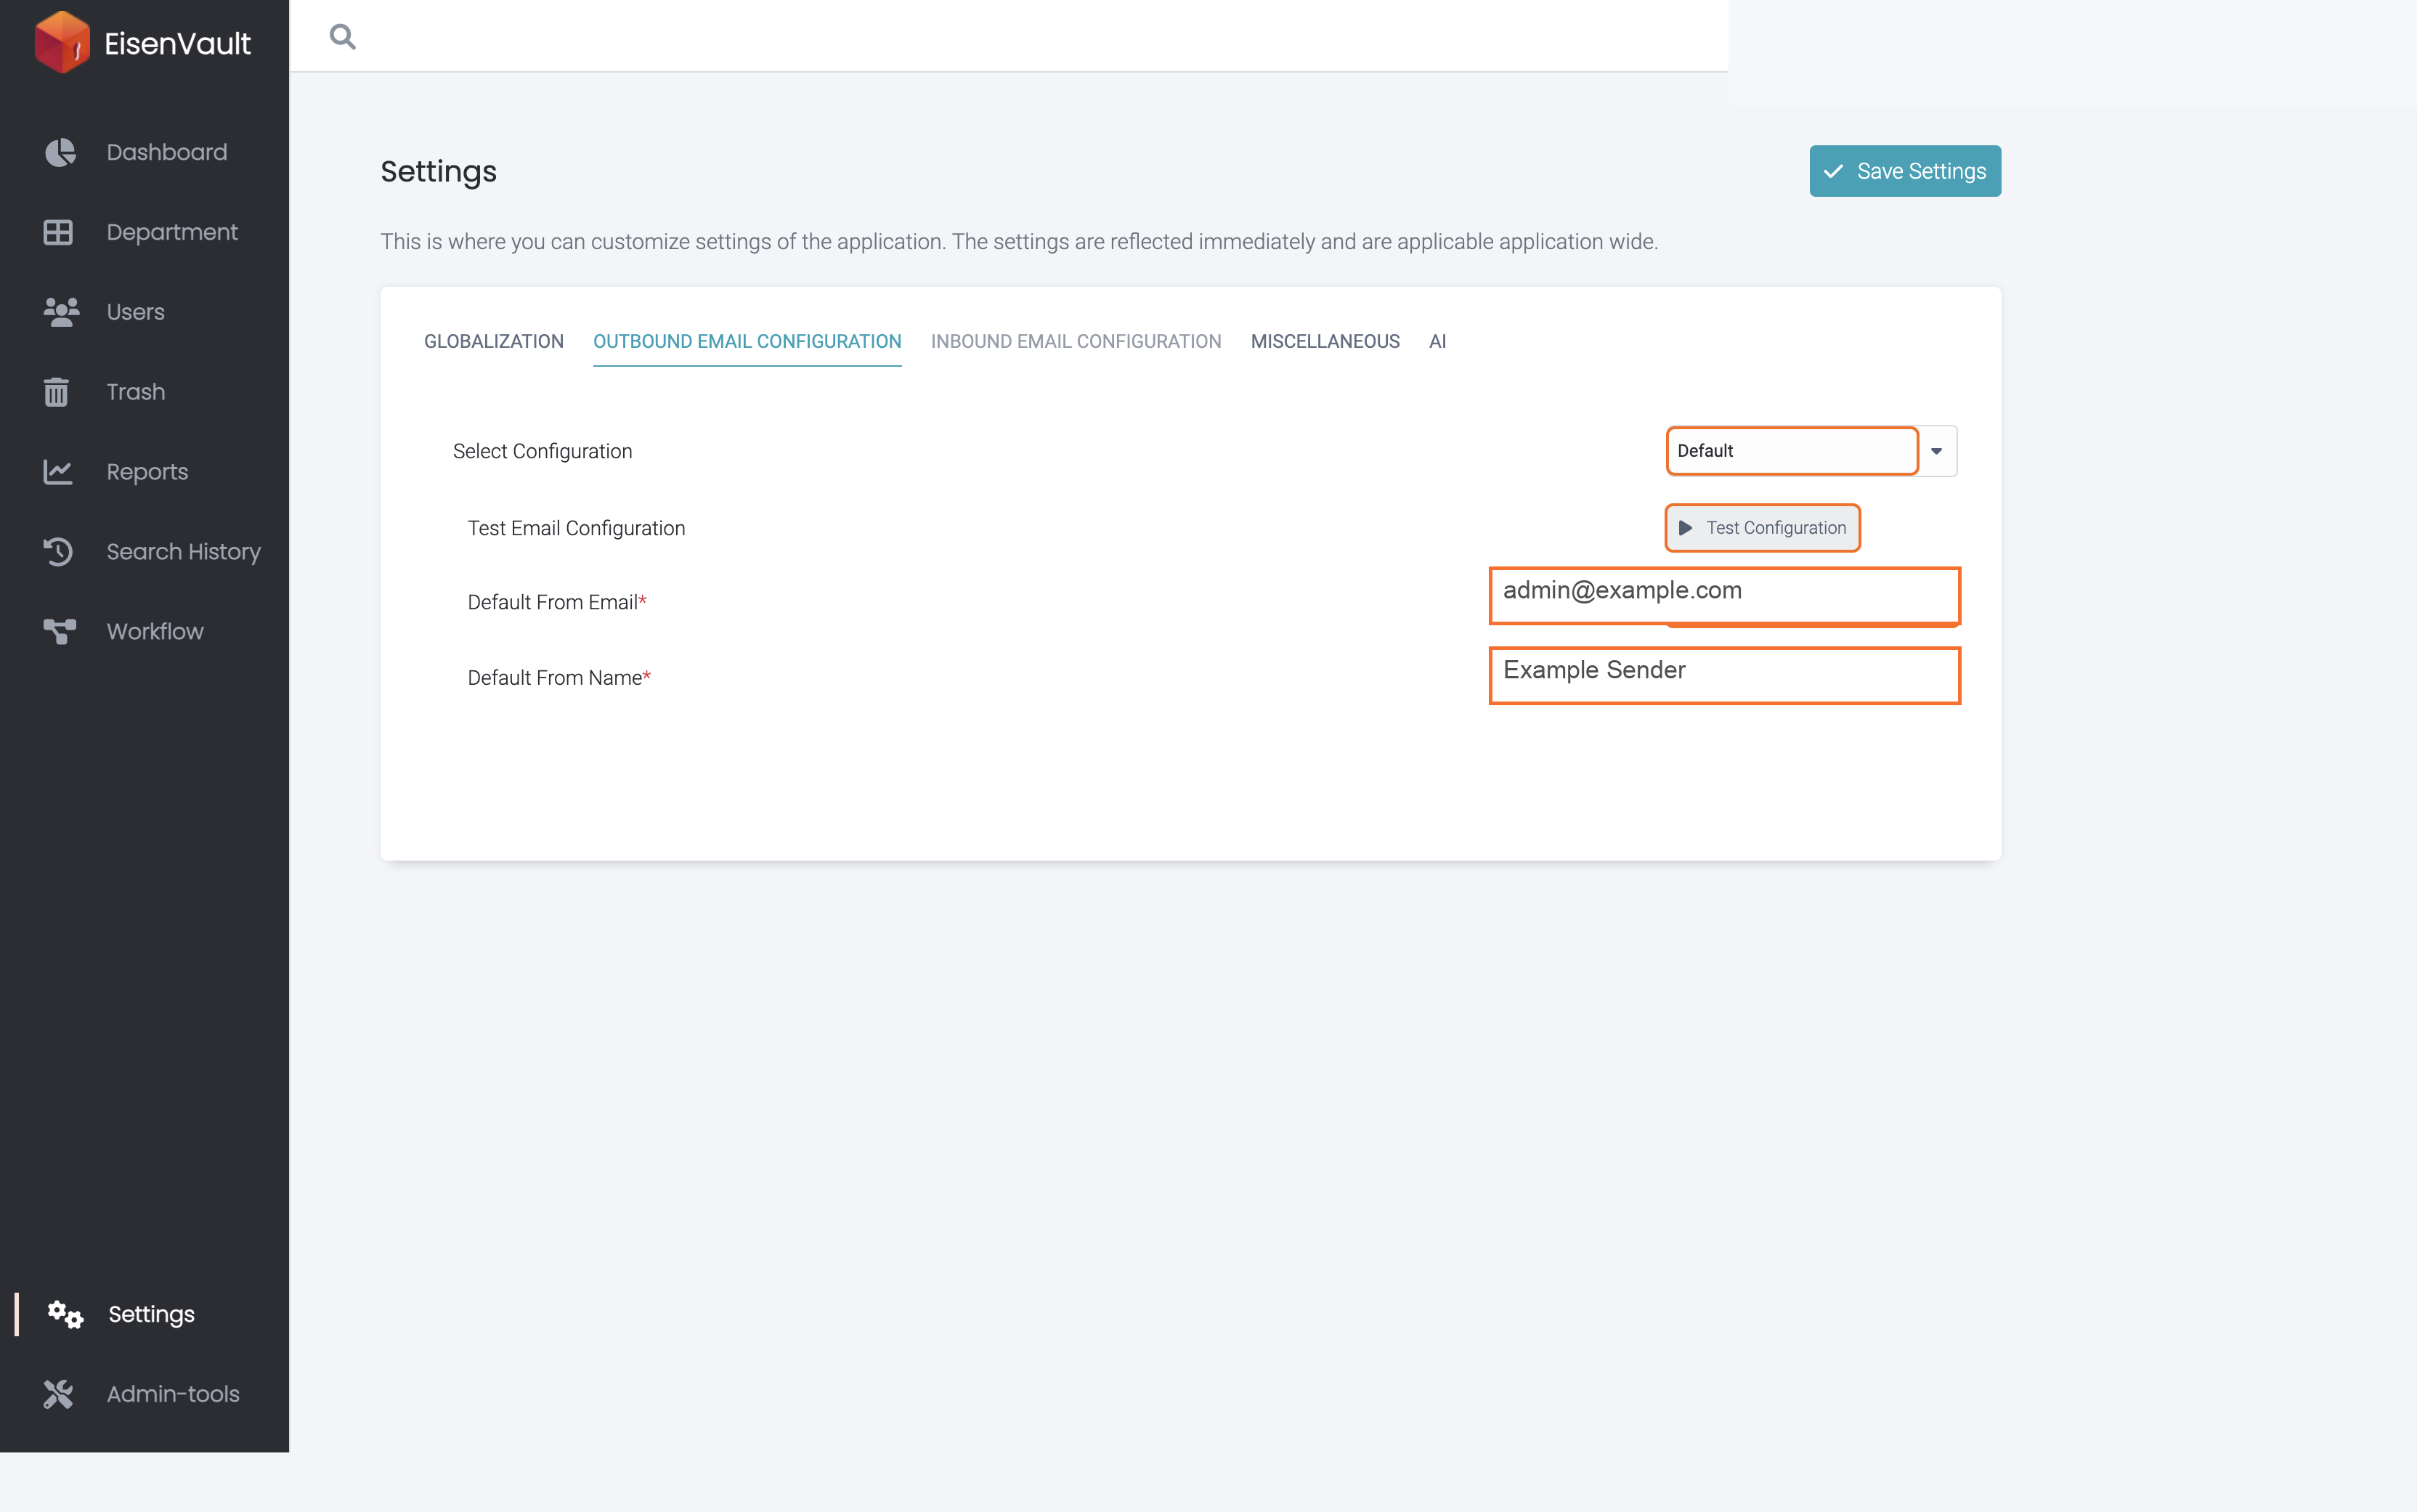Open Admin-tools from sidebar
The image size is (2417, 1512).
click(144, 1394)
